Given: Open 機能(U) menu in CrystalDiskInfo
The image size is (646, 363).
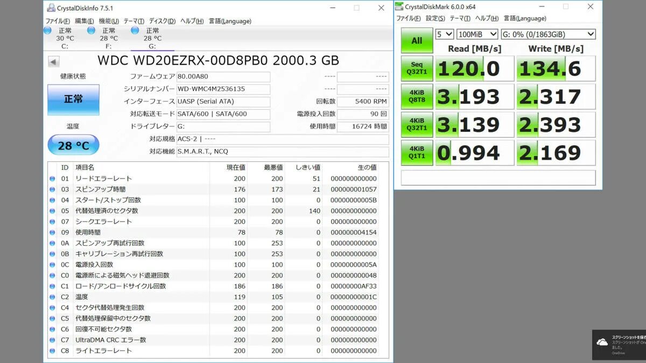Looking at the screenshot, I should coord(109,21).
